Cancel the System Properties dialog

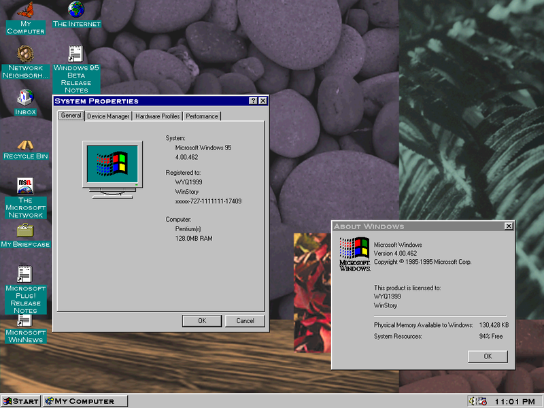pos(245,320)
